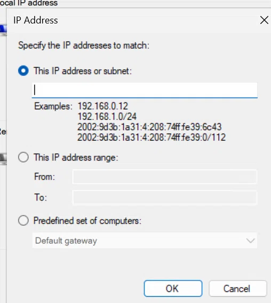Choose the 'This IP address range' radio button
This screenshot has width=271, height=303.
[x=23, y=157]
